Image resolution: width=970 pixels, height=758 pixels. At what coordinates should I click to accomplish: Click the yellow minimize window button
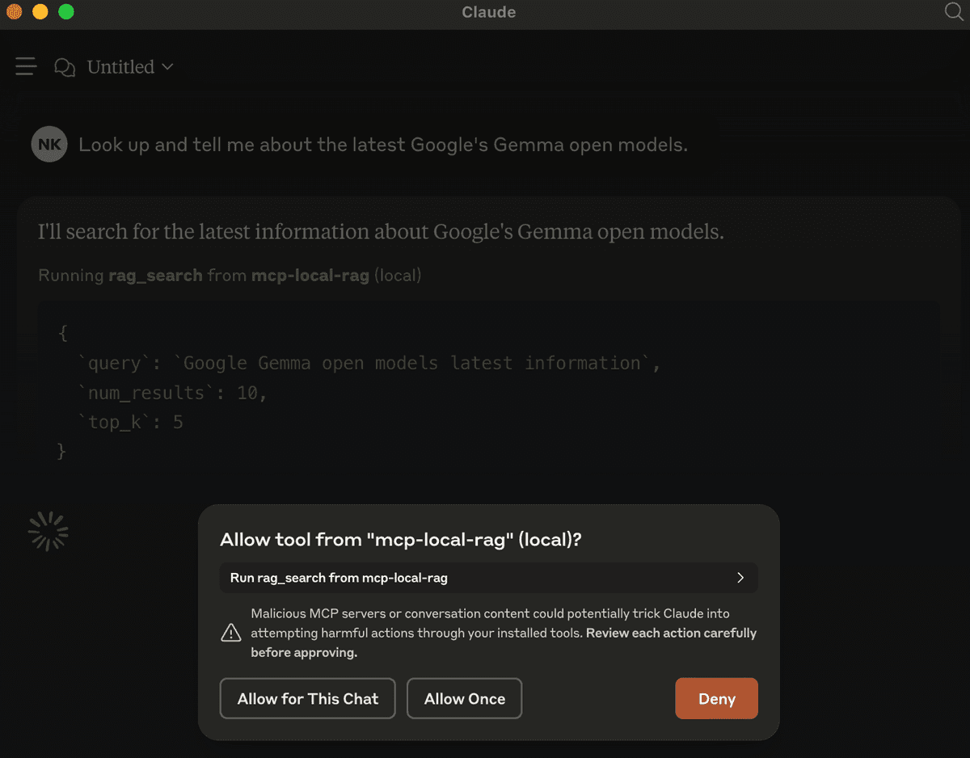click(40, 12)
